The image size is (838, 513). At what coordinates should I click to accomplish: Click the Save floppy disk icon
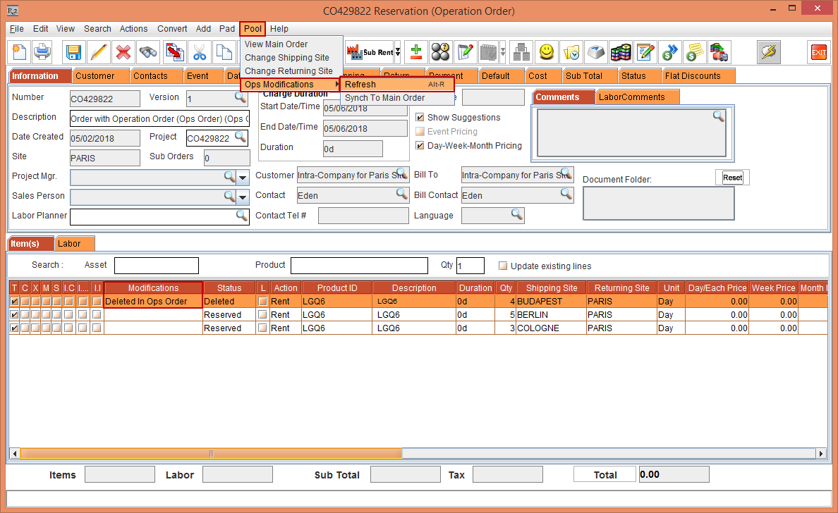click(73, 52)
